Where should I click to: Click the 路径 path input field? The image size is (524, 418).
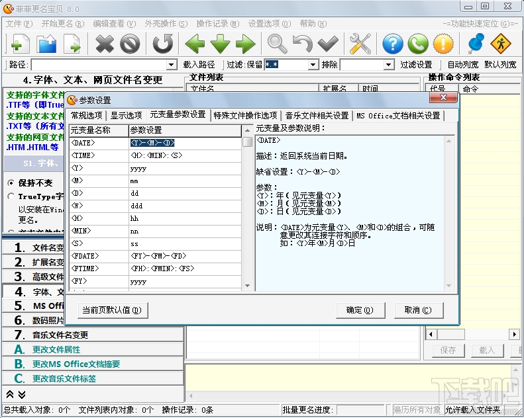click(99, 64)
